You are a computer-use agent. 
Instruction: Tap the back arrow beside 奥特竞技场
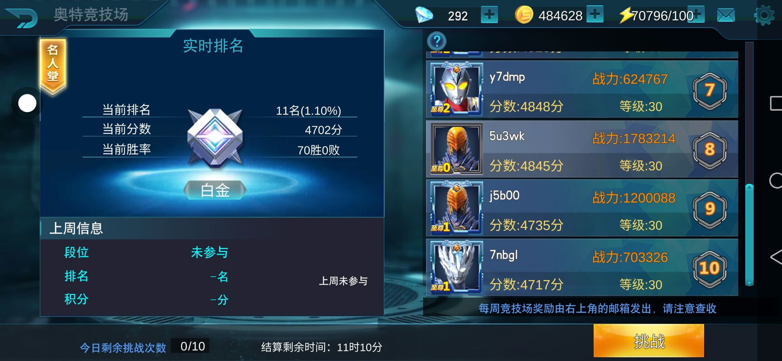click(x=22, y=17)
